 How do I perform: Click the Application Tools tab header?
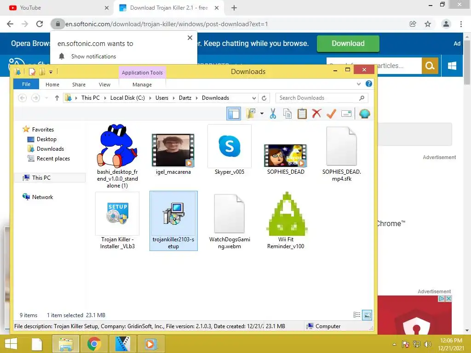coord(142,73)
